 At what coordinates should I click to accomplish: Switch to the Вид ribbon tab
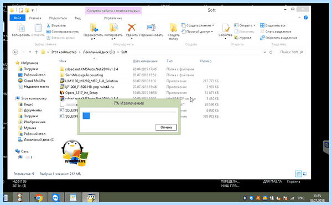tap(77, 18)
